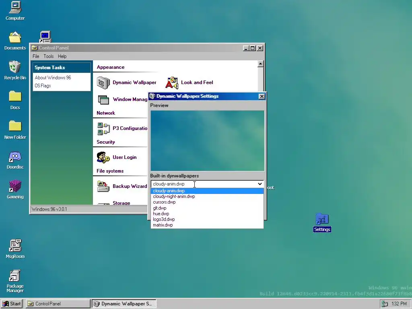This screenshot has height=309, width=412.
Task: Open the Documents desktop folder
Action: point(15,41)
